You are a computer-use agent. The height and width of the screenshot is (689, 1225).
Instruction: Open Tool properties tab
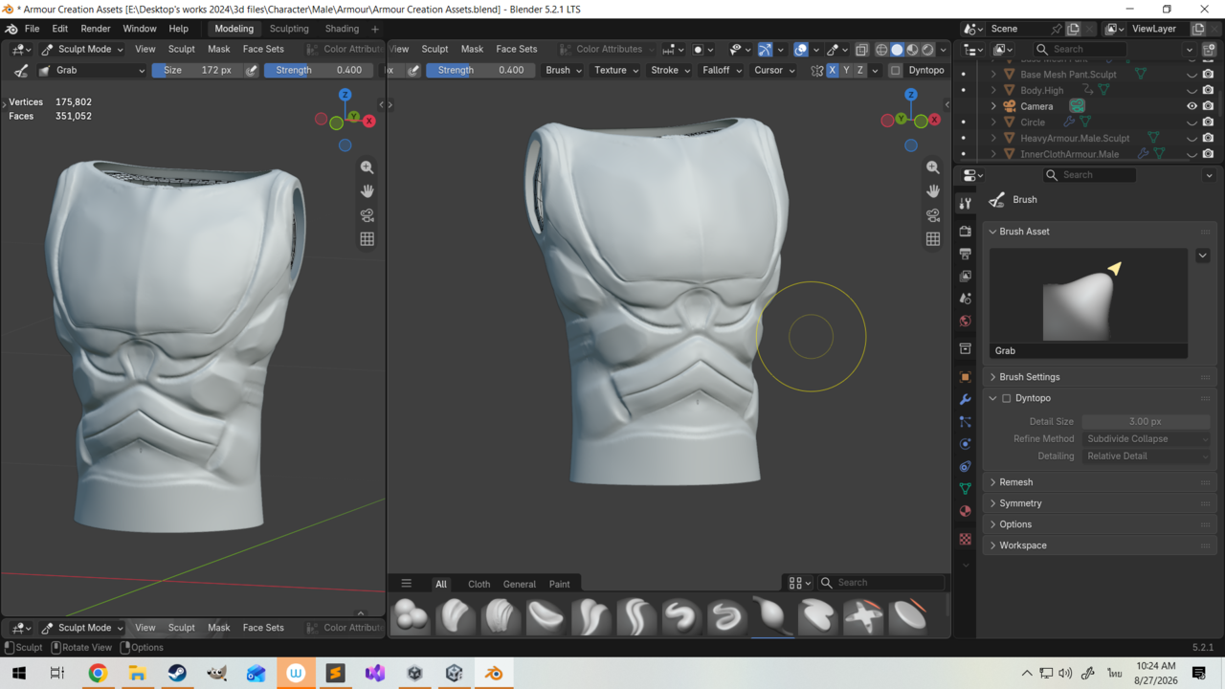click(965, 203)
